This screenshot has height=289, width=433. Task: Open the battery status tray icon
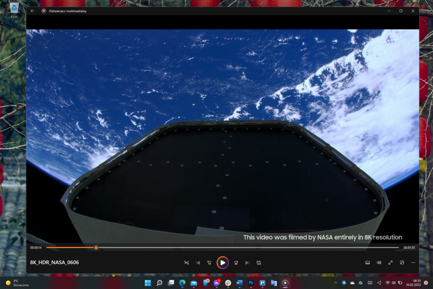[x=400, y=283]
